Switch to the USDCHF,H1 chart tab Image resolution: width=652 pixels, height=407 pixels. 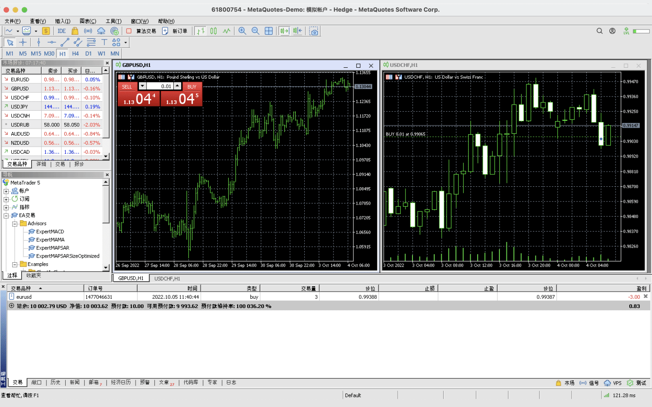point(167,278)
